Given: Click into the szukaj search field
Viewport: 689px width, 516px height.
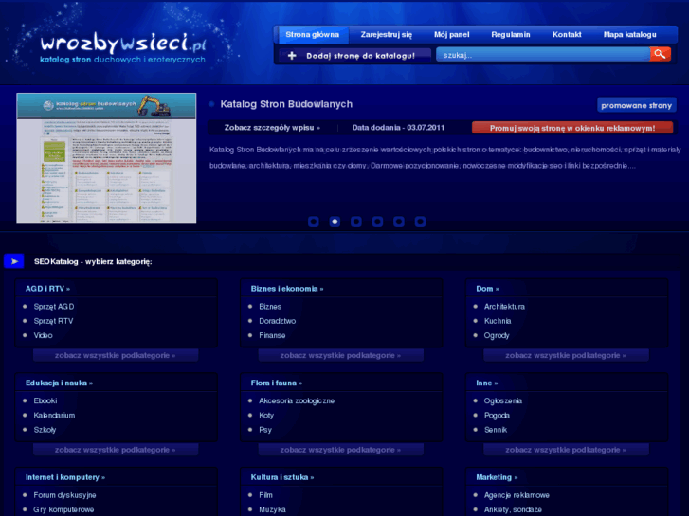Looking at the screenshot, I should click(543, 55).
